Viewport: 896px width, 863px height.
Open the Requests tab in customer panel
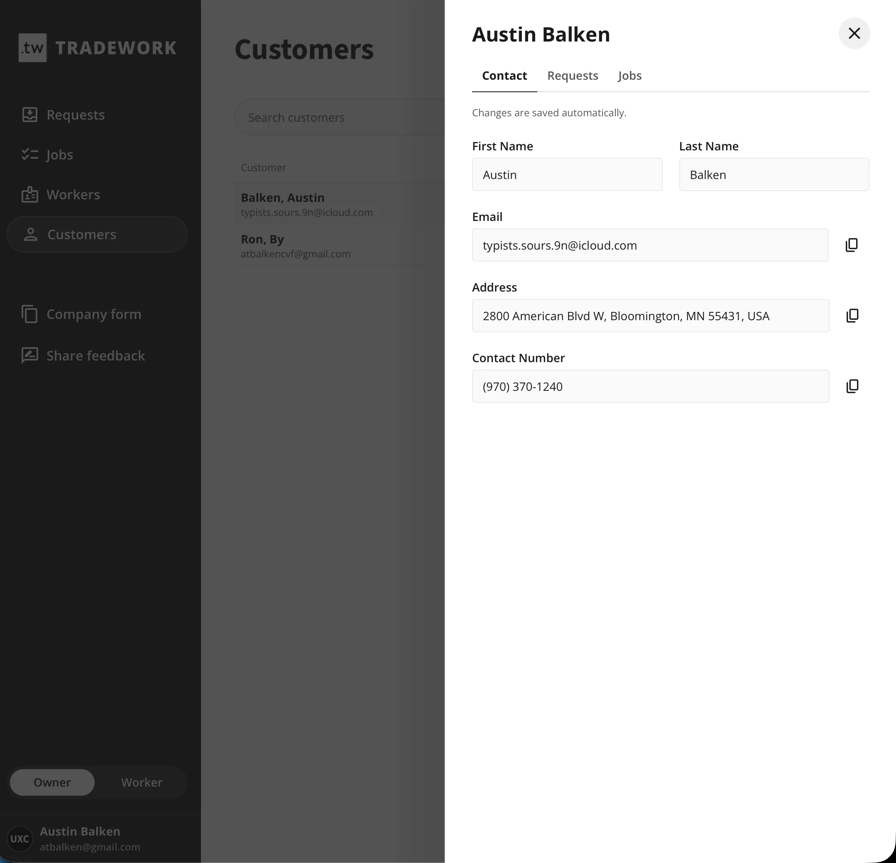[572, 76]
